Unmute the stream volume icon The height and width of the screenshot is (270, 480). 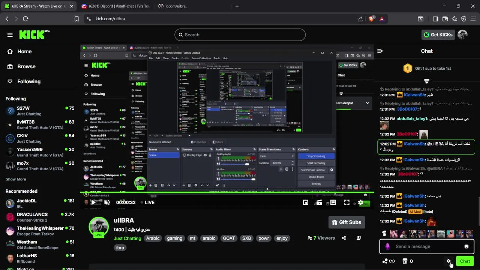pyautogui.click(x=107, y=202)
